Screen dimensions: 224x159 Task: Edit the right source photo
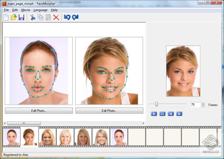pos(109,110)
